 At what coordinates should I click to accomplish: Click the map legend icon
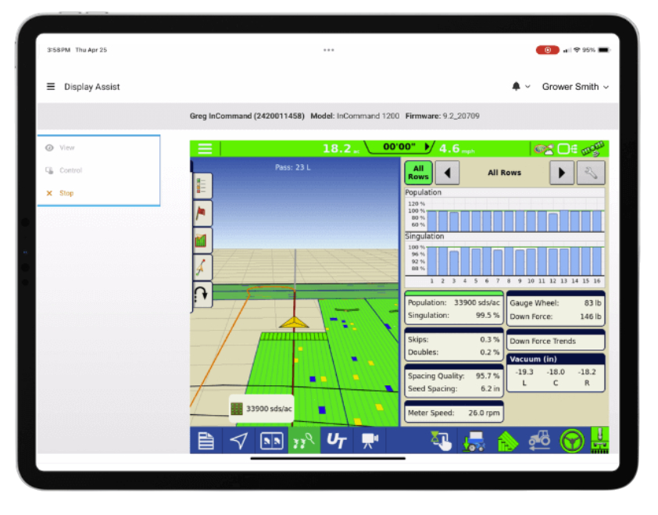[202, 185]
